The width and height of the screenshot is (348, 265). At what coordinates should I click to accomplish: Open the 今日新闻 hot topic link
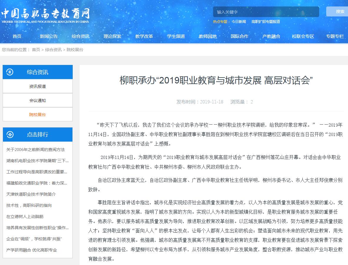click(238, 21)
